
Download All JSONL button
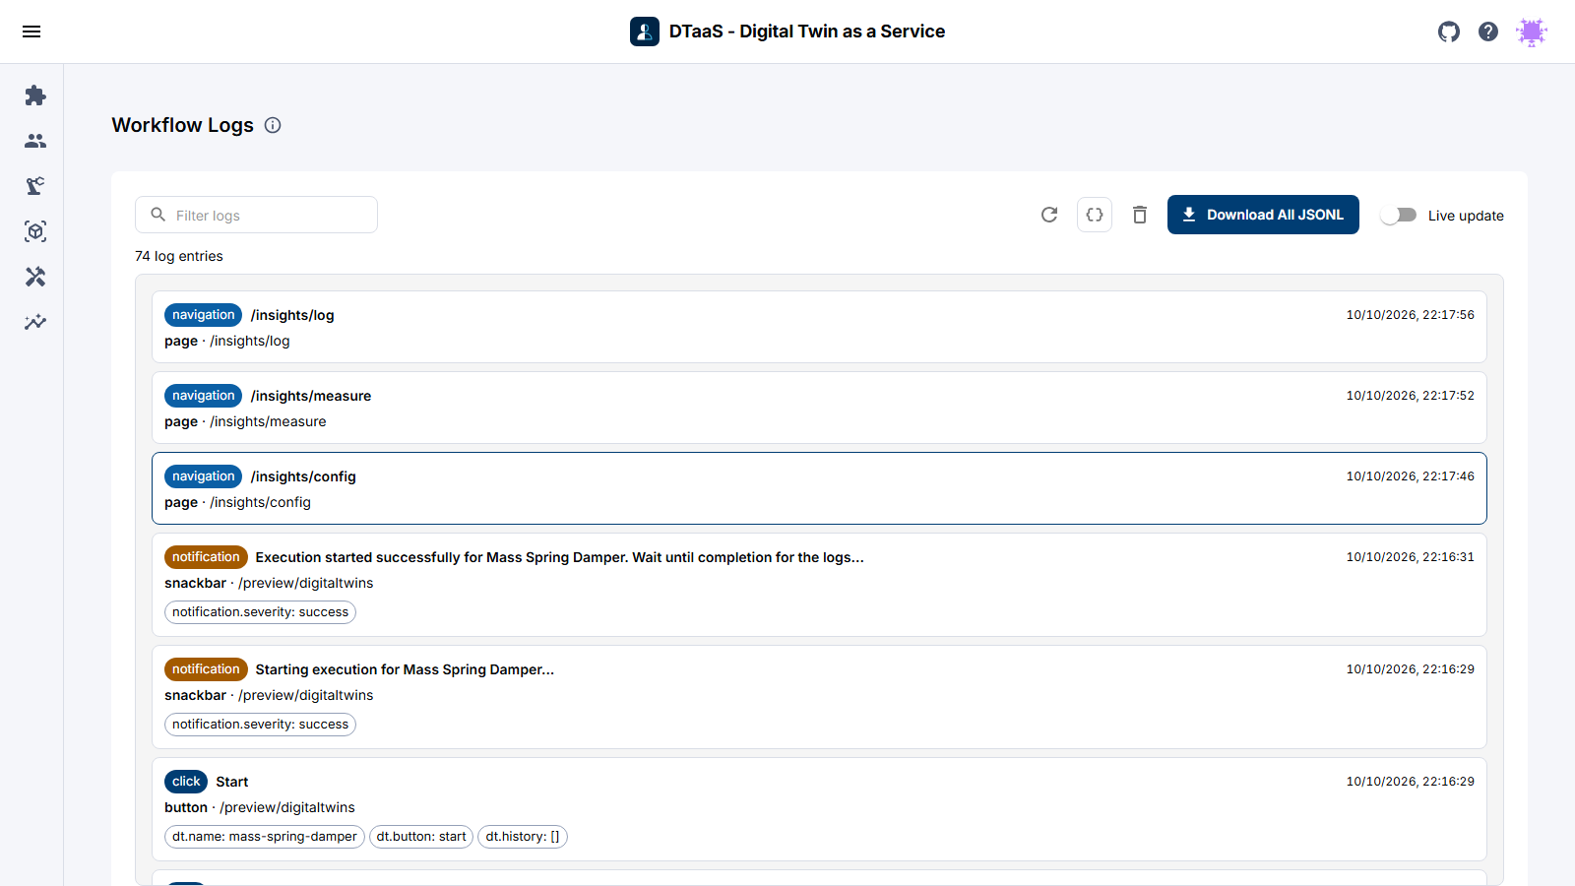pos(1263,215)
